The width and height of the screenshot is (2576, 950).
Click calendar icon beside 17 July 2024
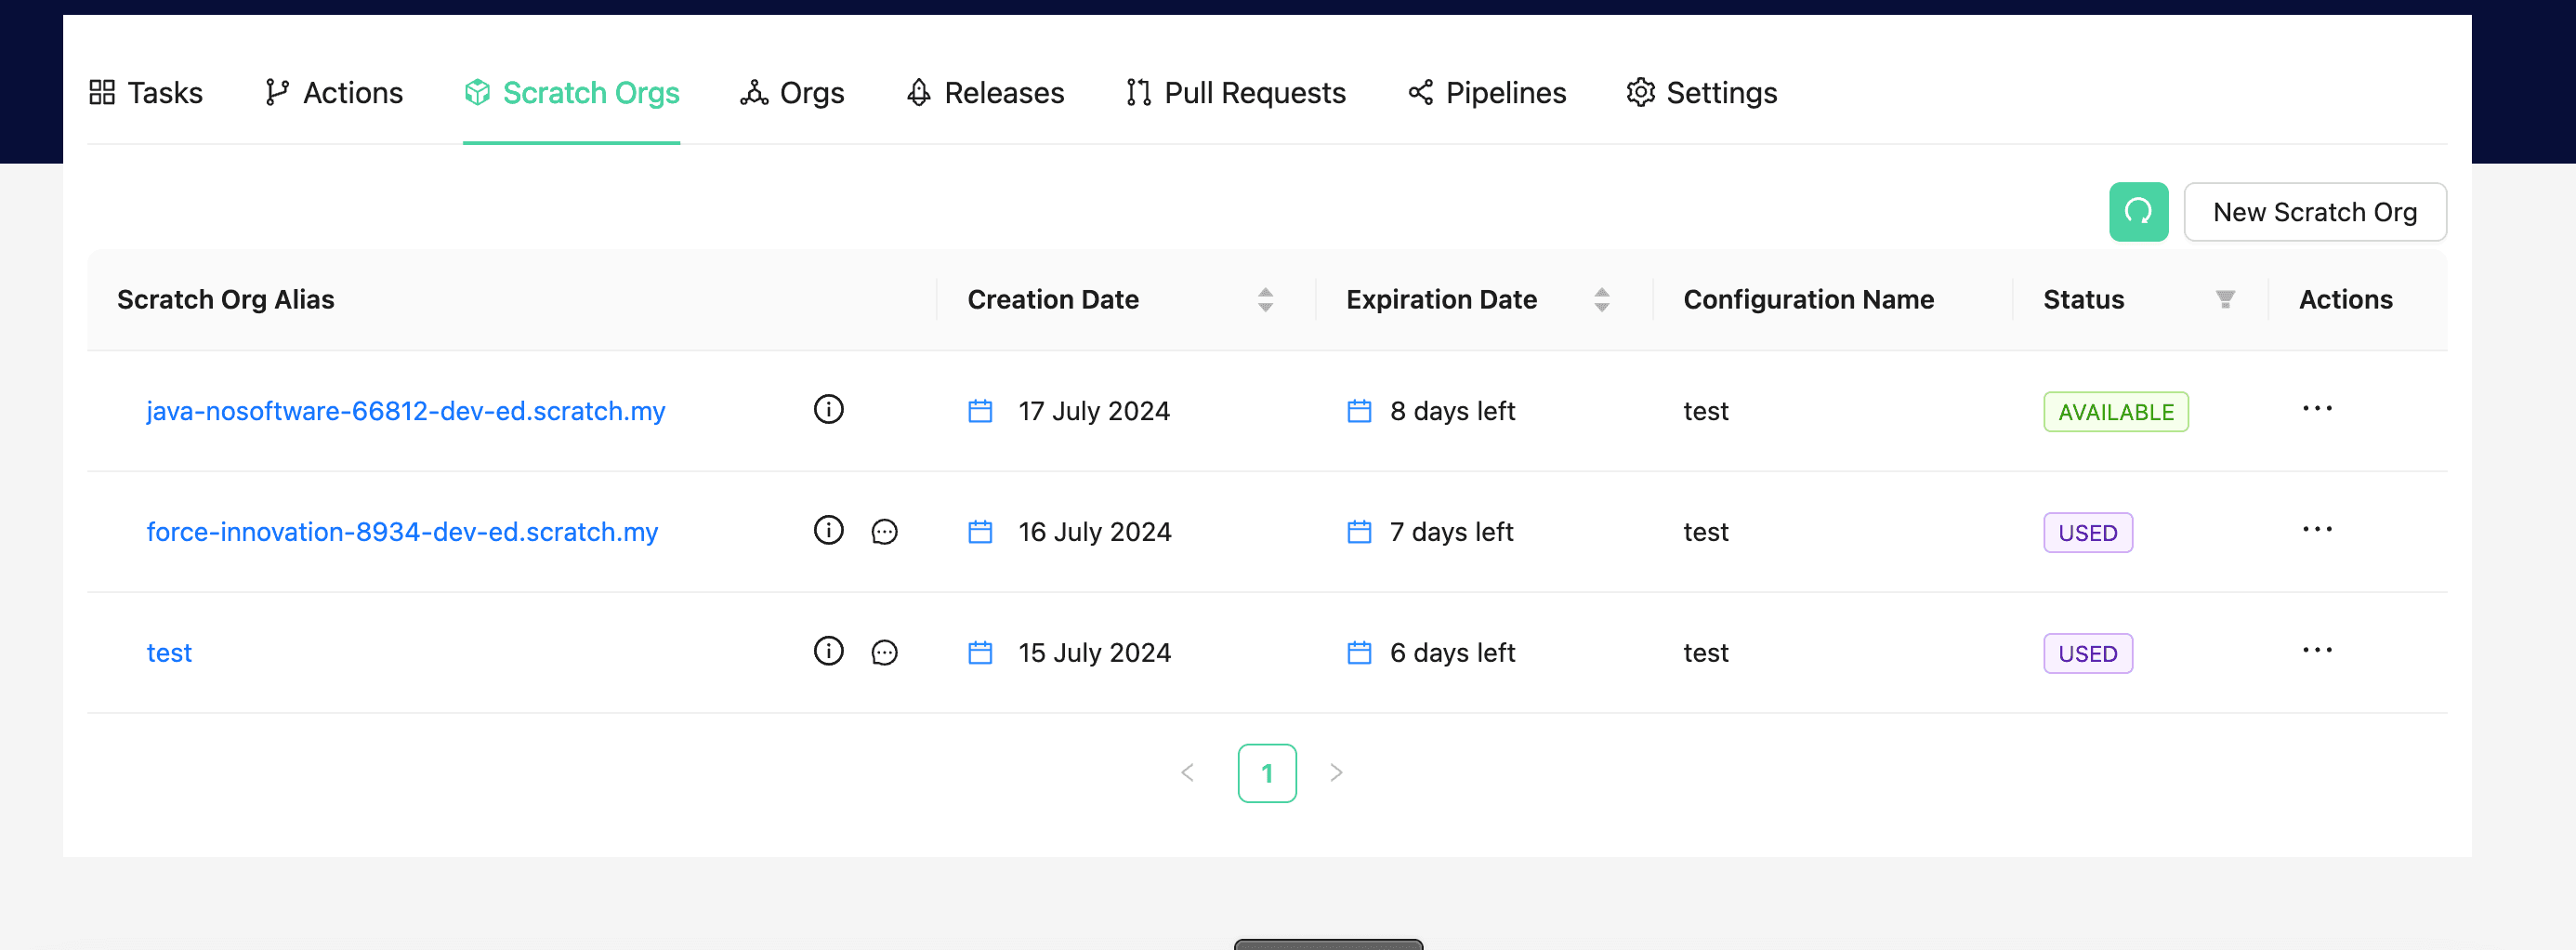980,411
